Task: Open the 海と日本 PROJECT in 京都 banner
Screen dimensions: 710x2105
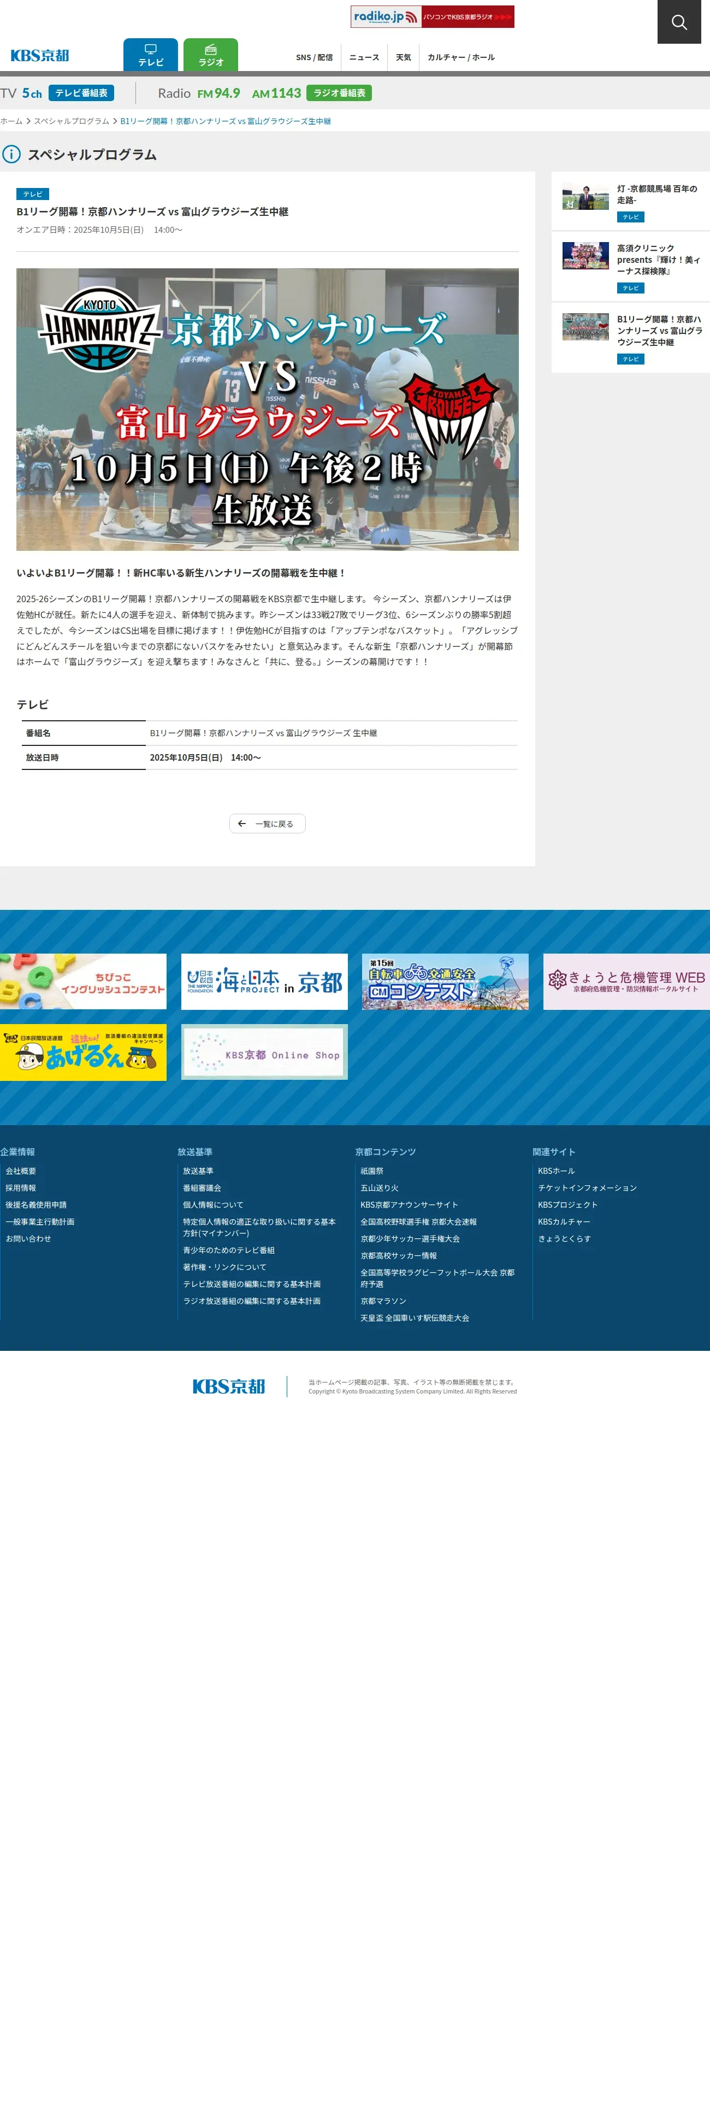Action: click(x=264, y=981)
